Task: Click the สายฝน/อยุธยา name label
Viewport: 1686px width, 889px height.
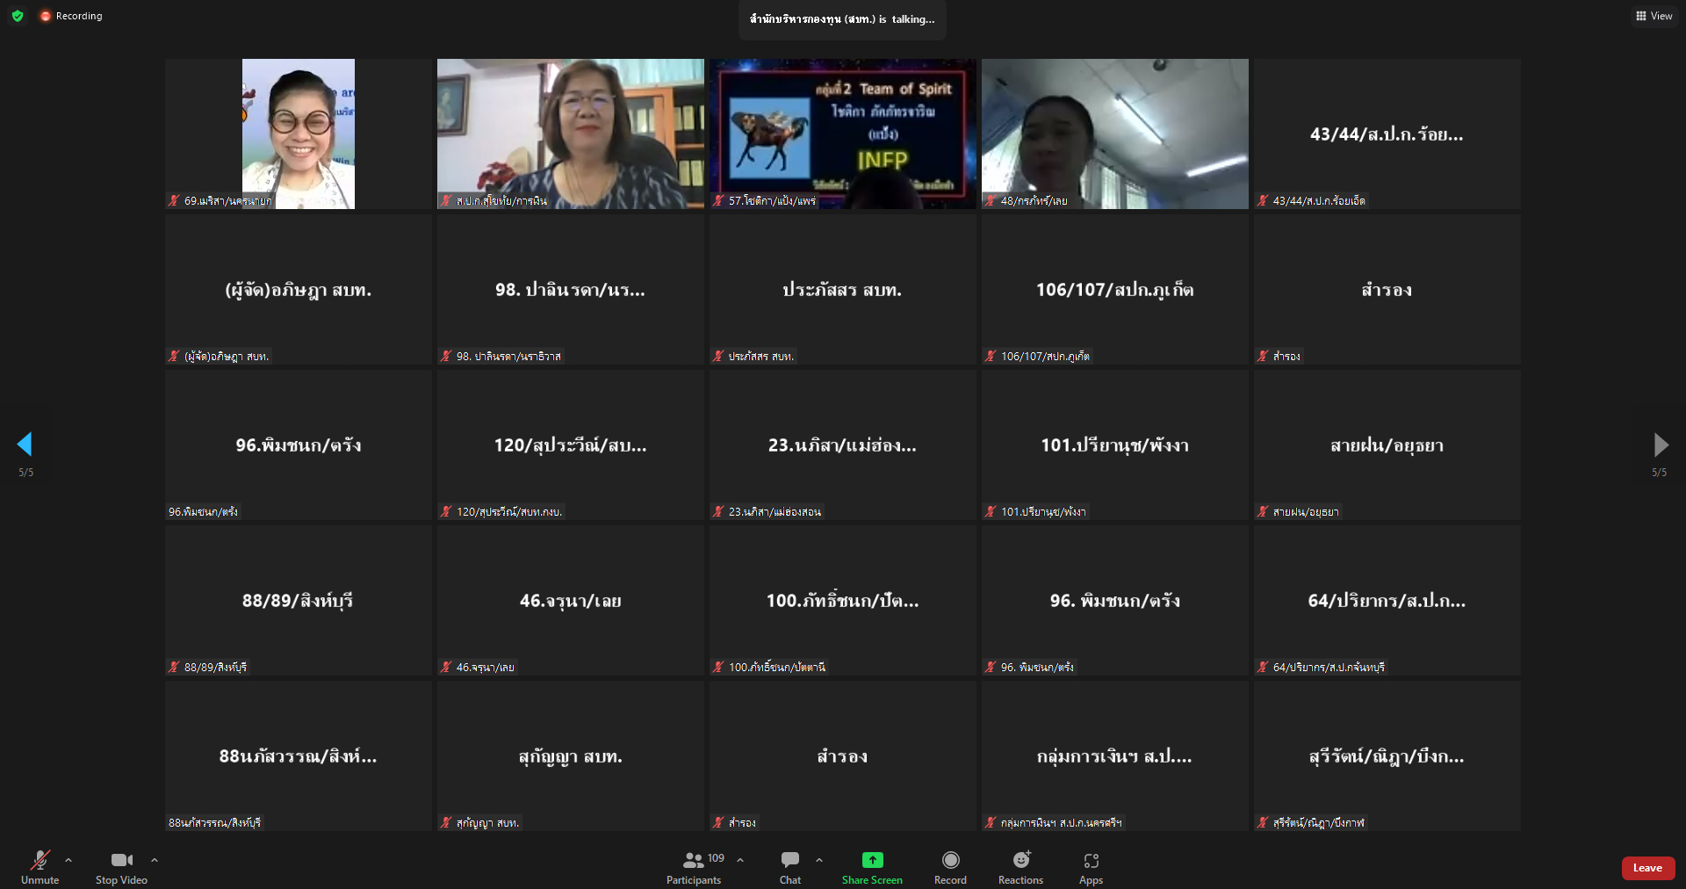Action: [1306, 512]
